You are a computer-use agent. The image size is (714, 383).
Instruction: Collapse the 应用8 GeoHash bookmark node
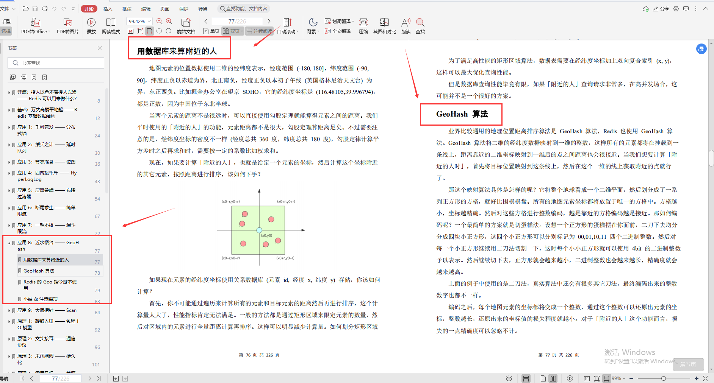[10, 243]
